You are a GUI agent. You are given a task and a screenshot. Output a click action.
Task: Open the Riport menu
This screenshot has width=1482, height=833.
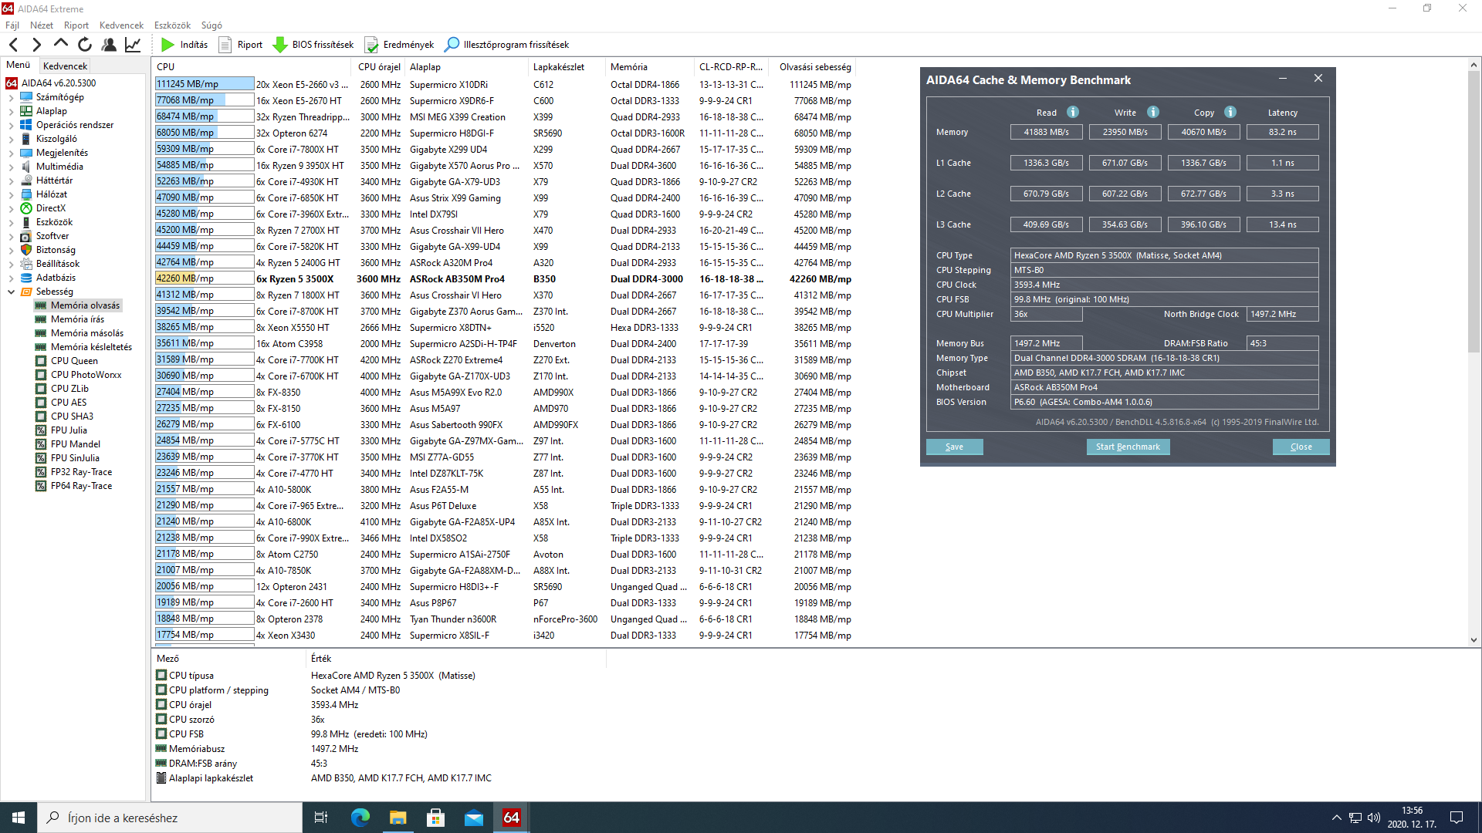pos(76,25)
